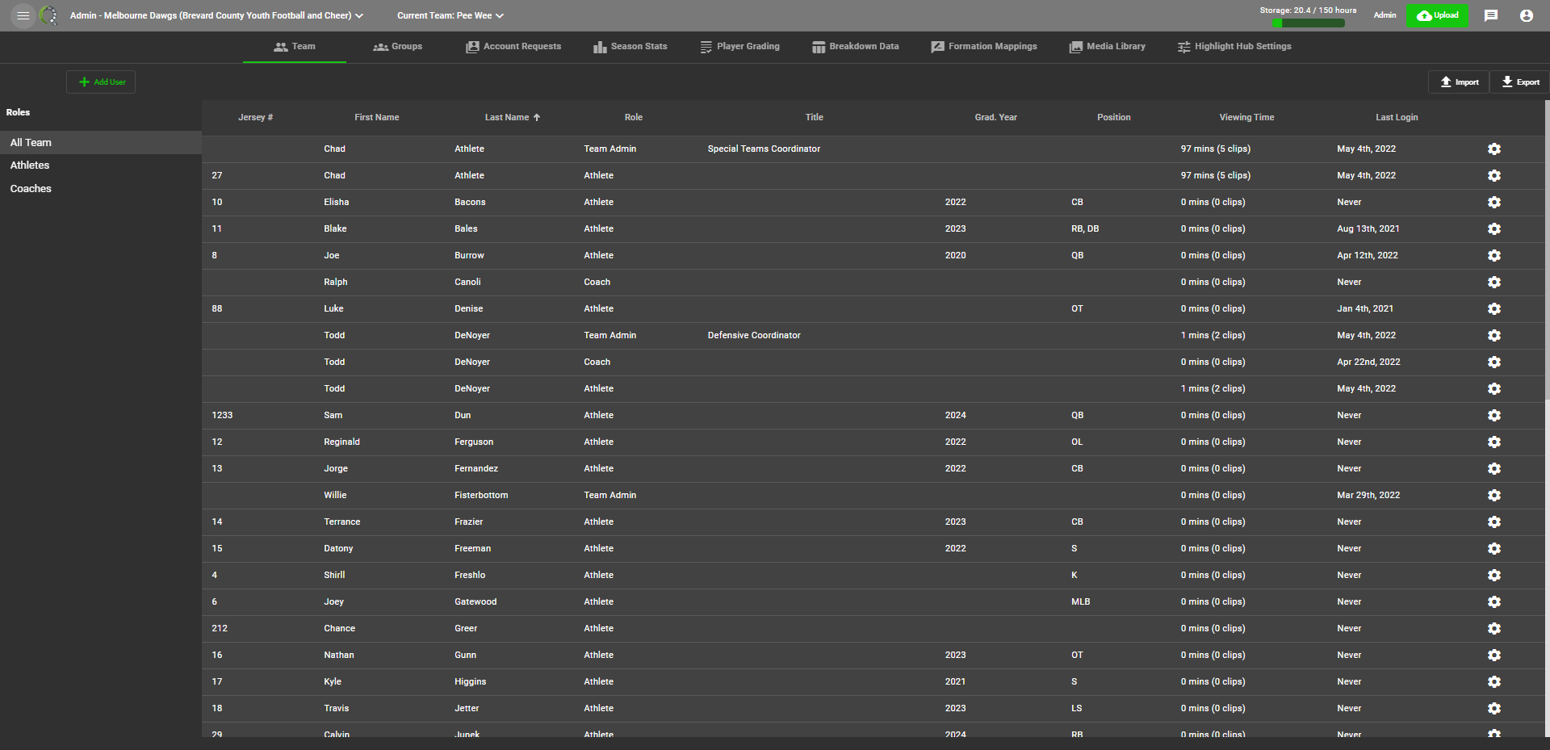Click the Import button
The width and height of the screenshot is (1550, 750).
1459,82
